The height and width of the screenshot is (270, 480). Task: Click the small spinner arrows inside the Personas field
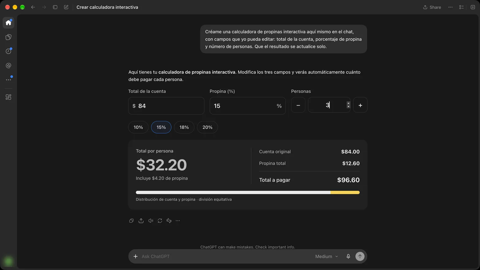[x=348, y=105]
